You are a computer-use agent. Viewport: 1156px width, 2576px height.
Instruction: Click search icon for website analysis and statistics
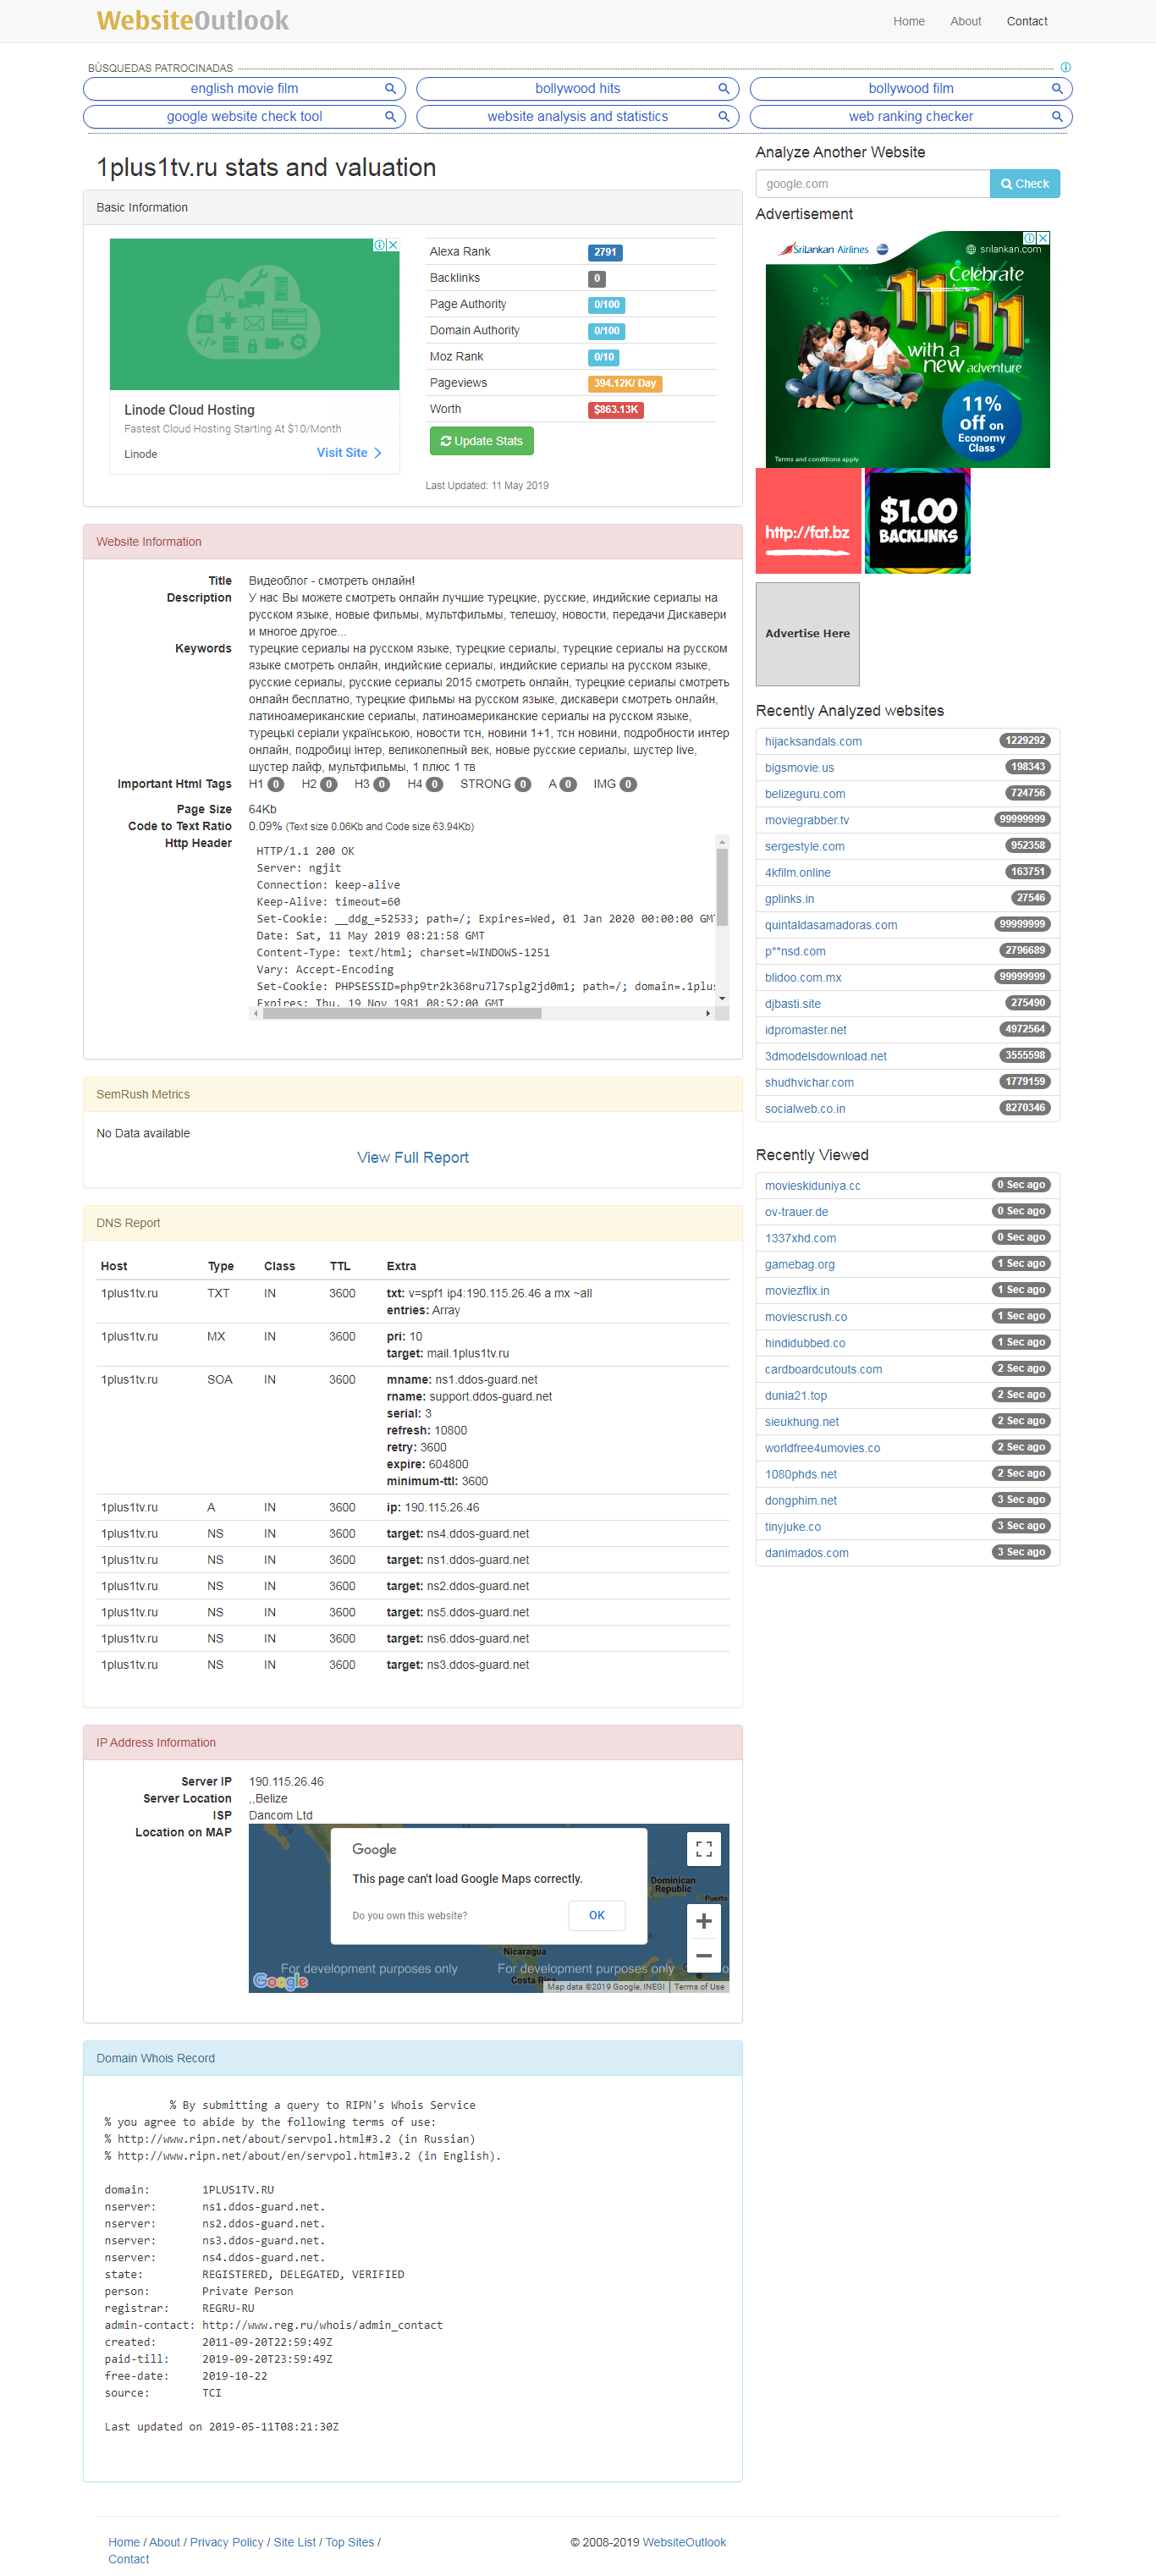[723, 117]
